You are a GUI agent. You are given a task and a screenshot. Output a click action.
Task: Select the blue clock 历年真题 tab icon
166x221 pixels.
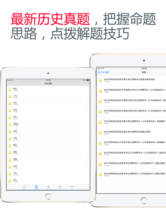[36, 186]
